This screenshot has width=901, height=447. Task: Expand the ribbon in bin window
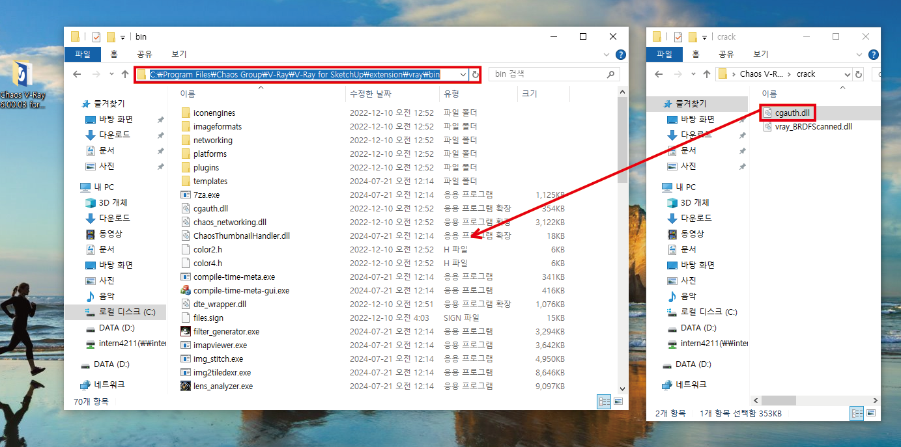tap(608, 55)
